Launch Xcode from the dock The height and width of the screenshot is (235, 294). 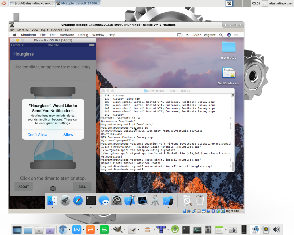click(129, 200)
